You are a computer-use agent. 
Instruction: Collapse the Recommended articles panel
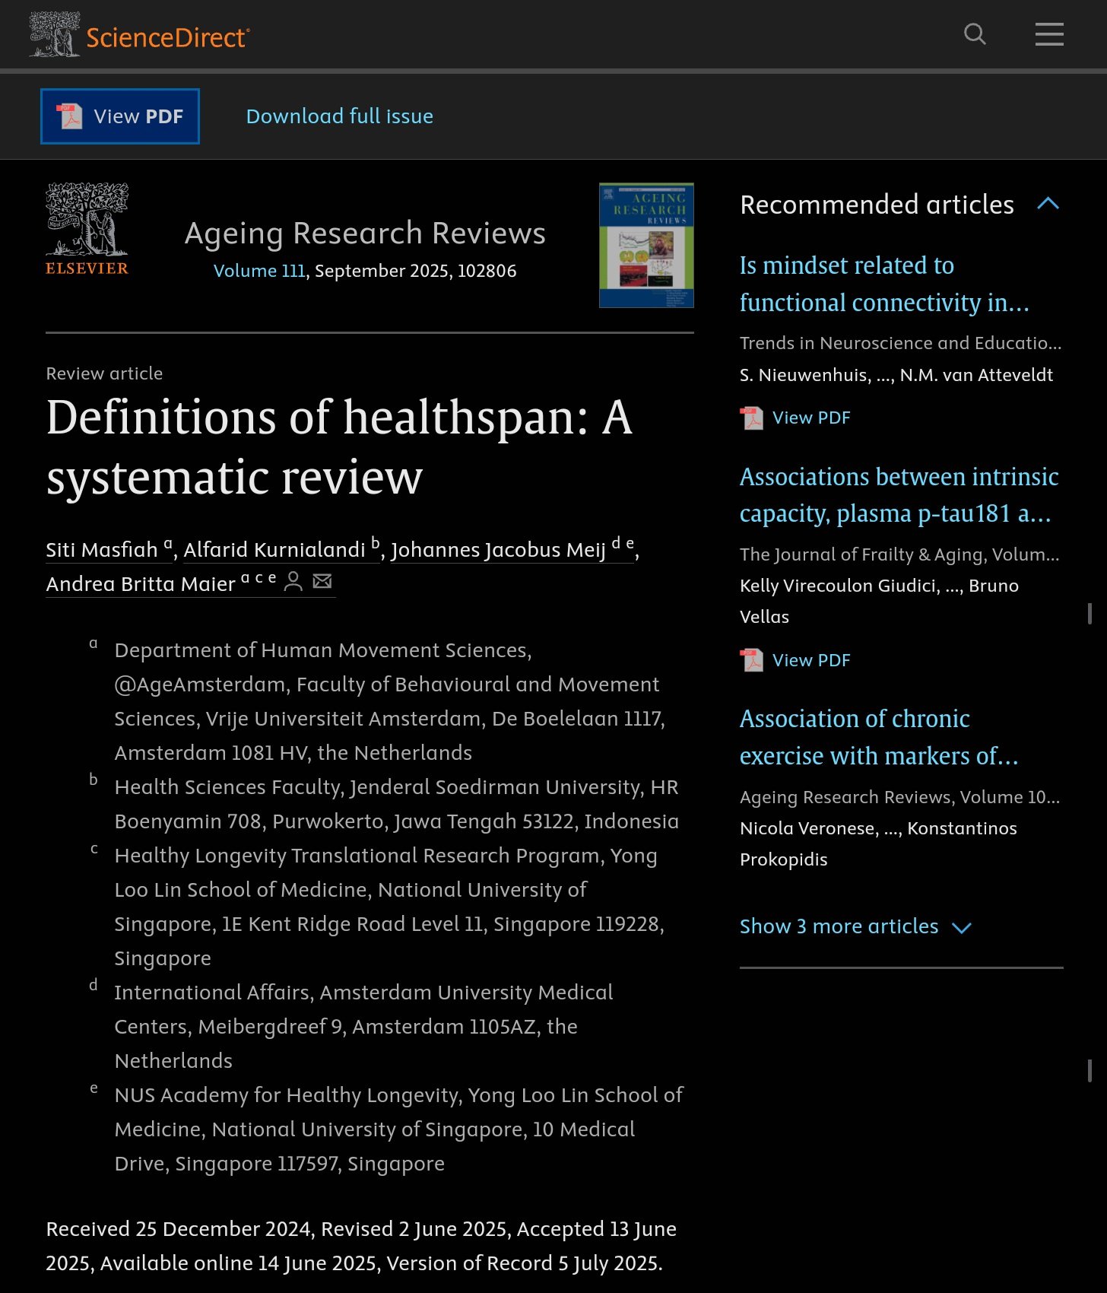click(x=1048, y=204)
